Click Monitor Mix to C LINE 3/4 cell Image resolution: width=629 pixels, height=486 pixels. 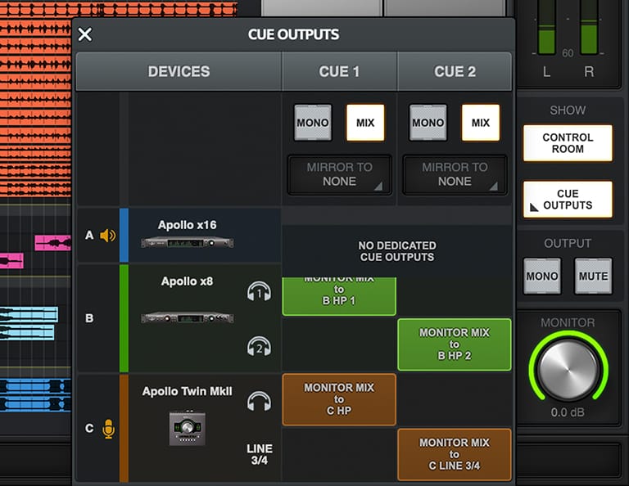tap(455, 454)
